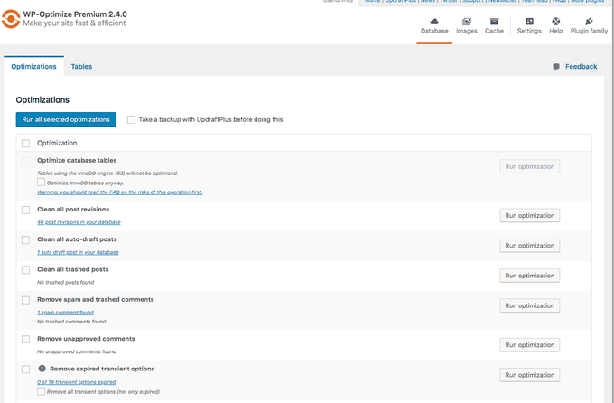The height and width of the screenshot is (403, 614).
Task: Click the 'No trashed comments found' text
Action: click(x=71, y=322)
